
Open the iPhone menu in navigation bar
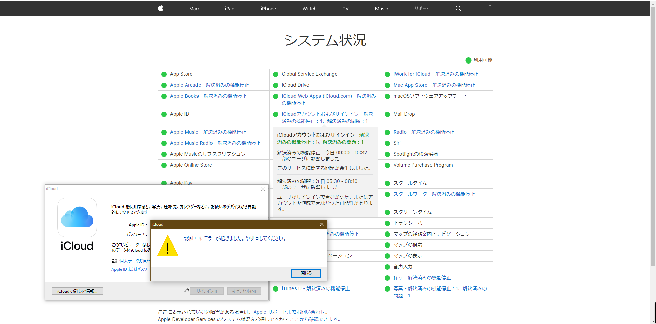[x=268, y=9]
